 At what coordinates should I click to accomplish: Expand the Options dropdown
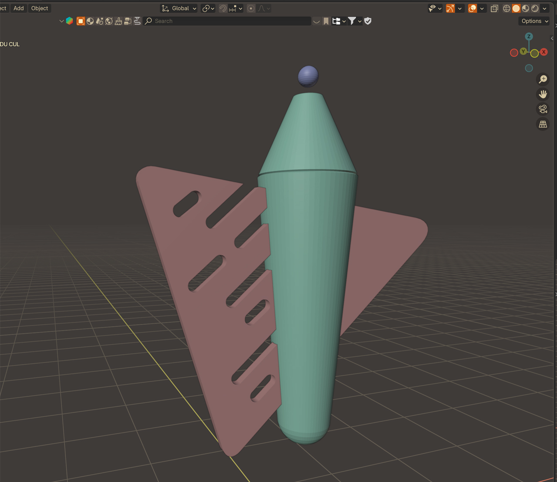point(534,21)
